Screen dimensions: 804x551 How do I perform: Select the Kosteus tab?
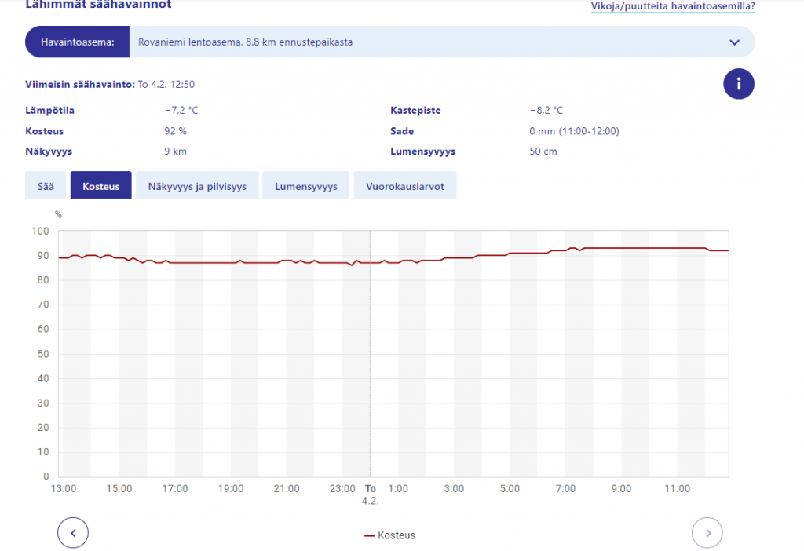tap(101, 187)
